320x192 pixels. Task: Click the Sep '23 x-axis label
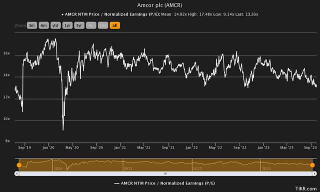point(310,147)
